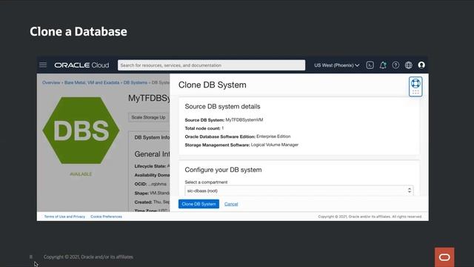
Task: Open Bare Metal, VM and Exadata breadcrumb
Action: pyautogui.click(x=92, y=82)
